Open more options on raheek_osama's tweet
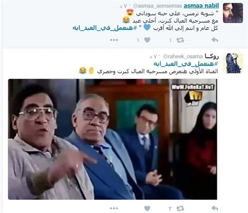 pyautogui.click(x=114, y=209)
